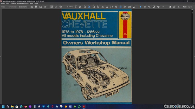Screen dimensions: 195x109
Task: Switch to the Ferramentas tab
Action: 12,7
